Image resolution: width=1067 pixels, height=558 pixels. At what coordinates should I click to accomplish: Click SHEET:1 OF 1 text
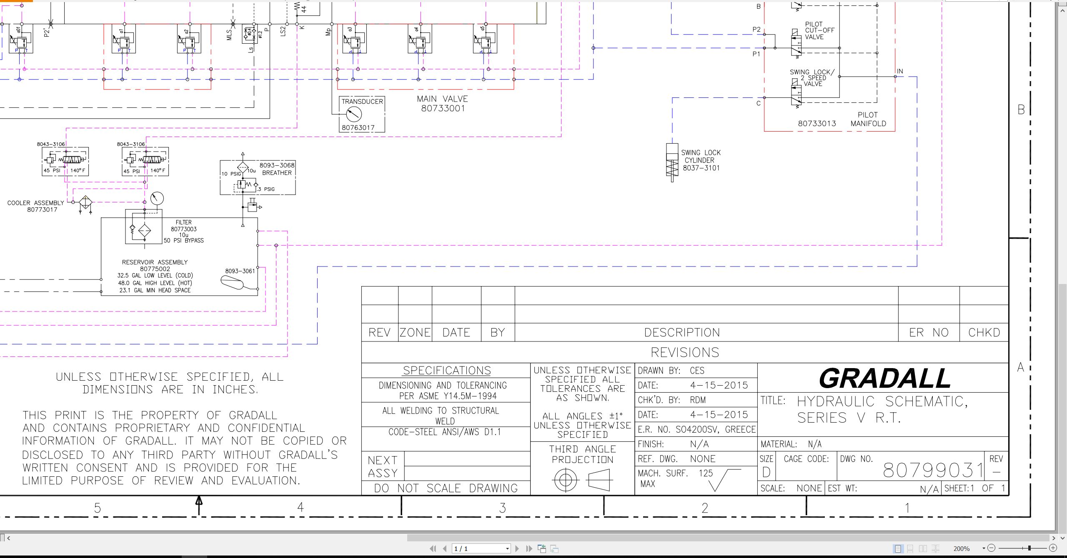(975, 488)
